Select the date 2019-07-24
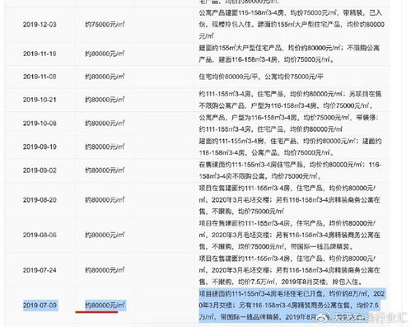 point(40,270)
